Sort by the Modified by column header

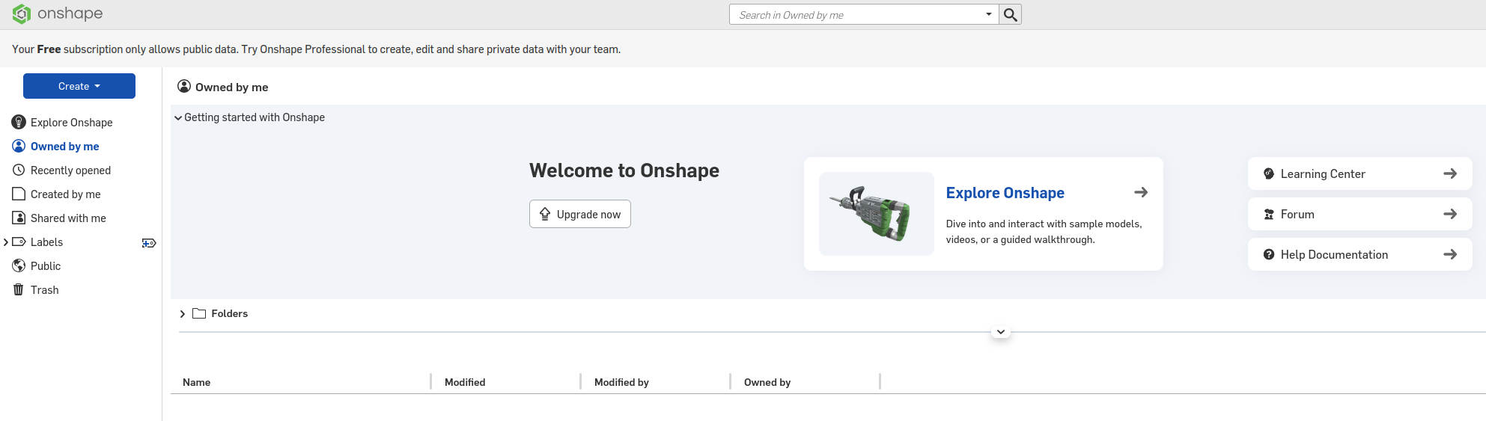point(621,382)
